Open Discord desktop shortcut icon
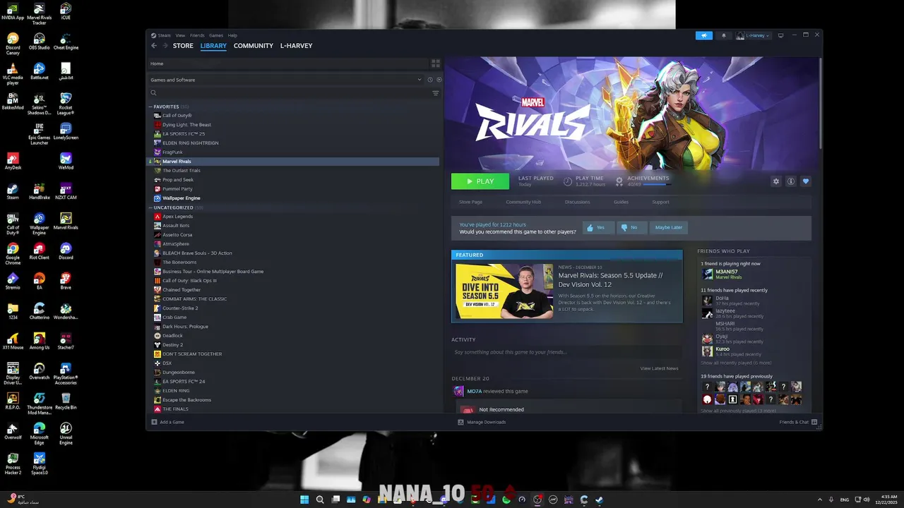904x508 pixels. pyautogui.click(x=66, y=251)
